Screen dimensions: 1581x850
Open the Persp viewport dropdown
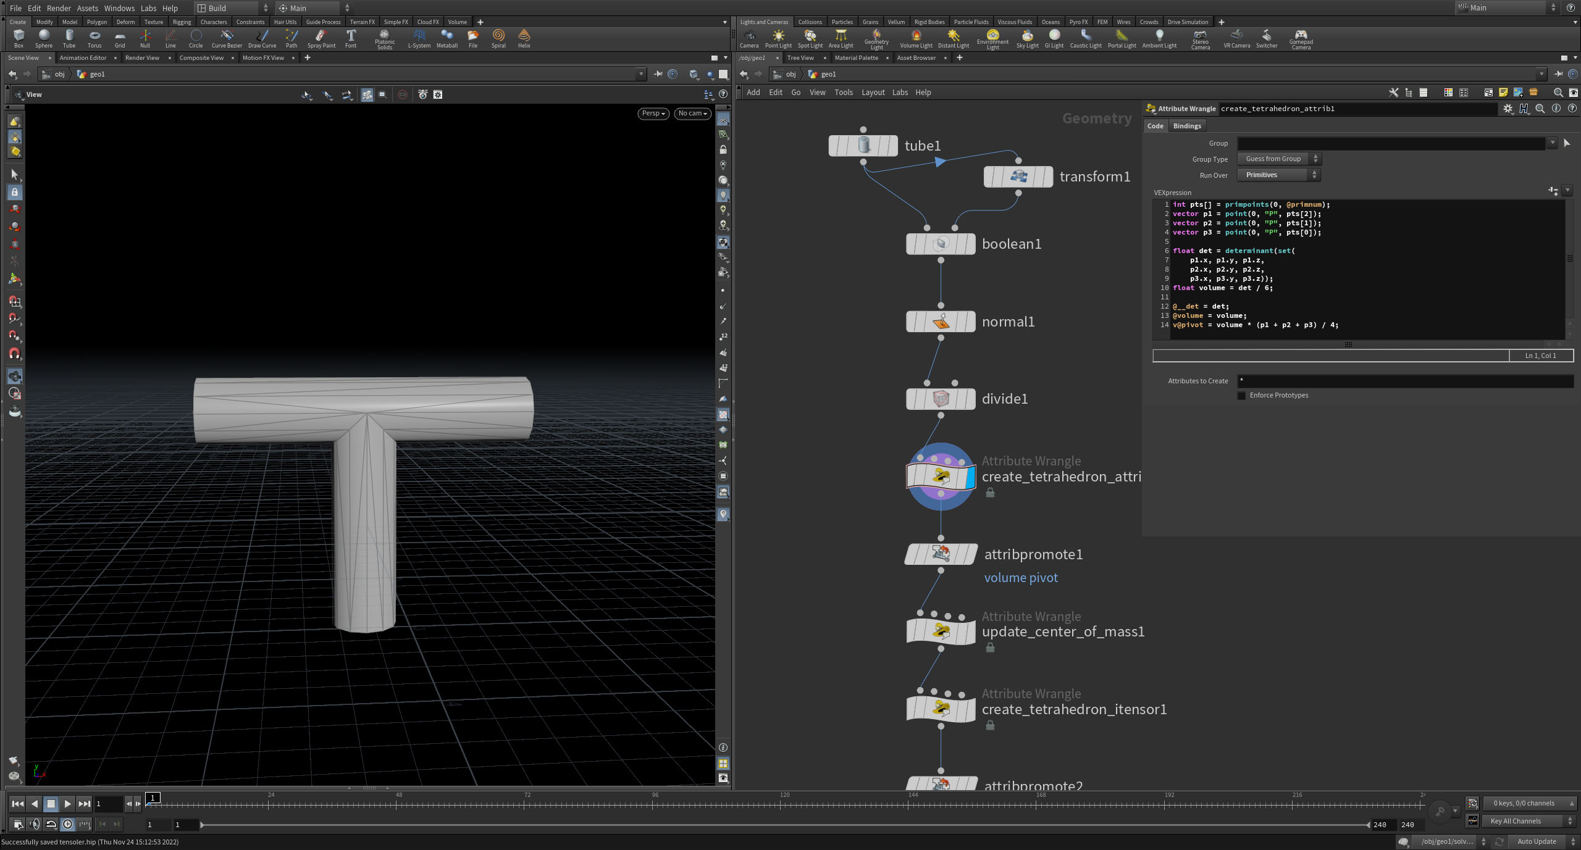(653, 114)
